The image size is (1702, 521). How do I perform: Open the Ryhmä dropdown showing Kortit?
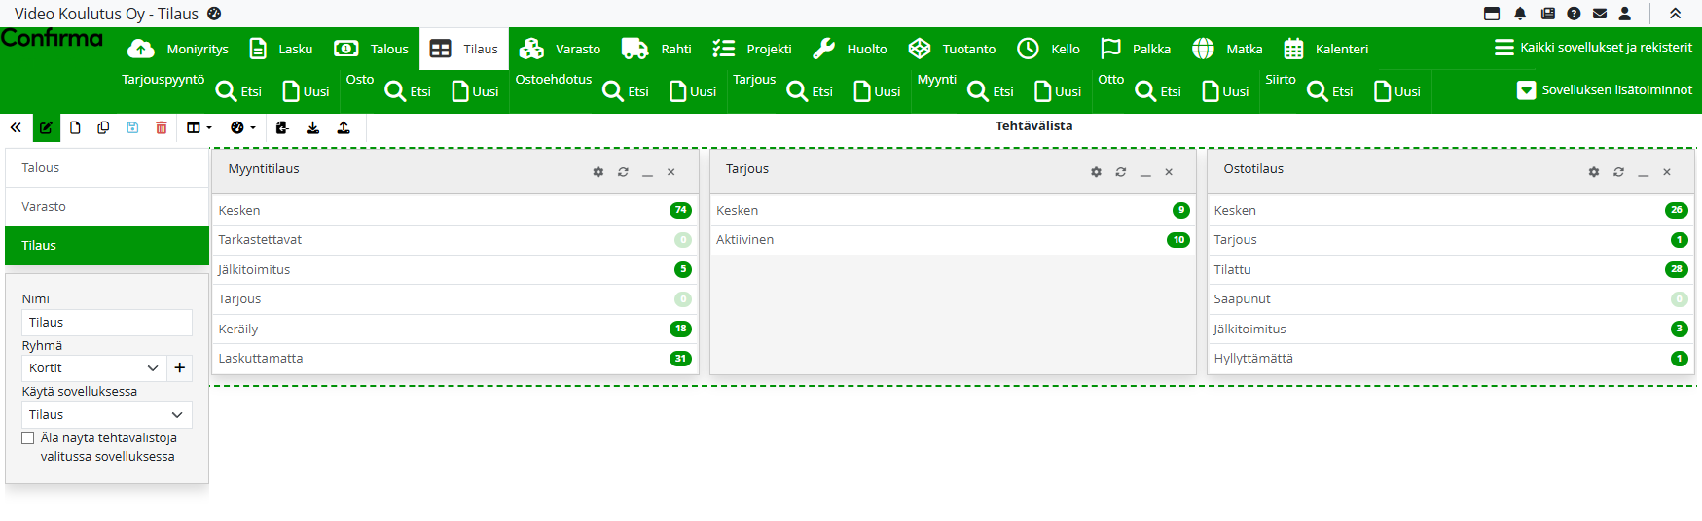(x=93, y=368)
